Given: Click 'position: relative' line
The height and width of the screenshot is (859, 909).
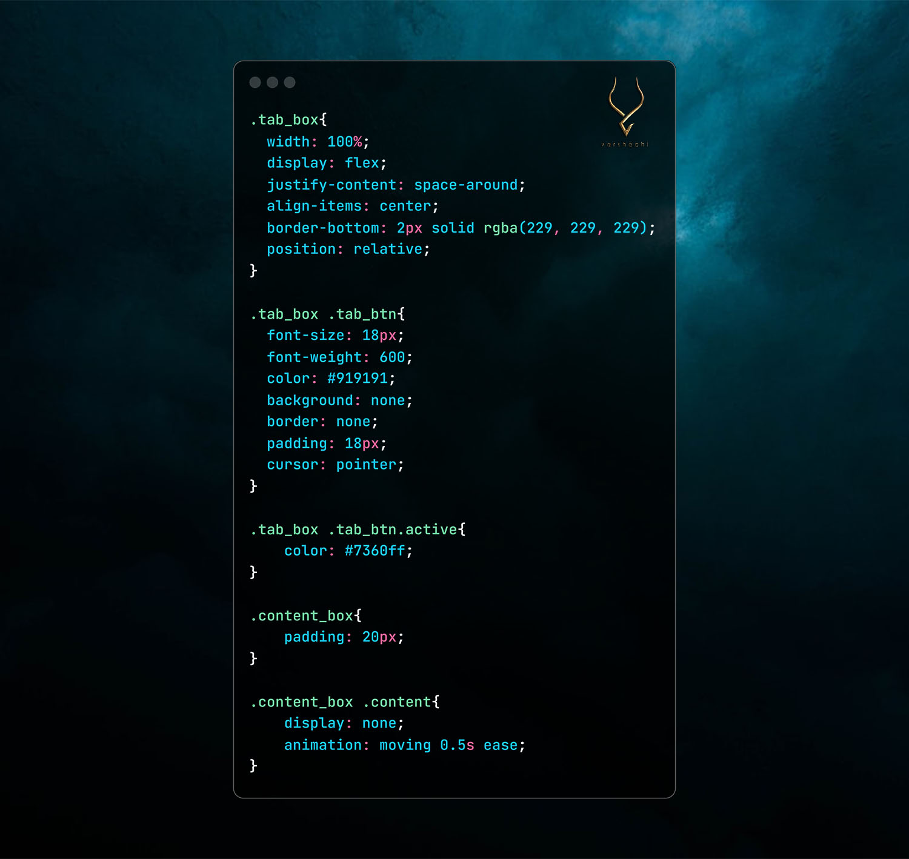Looking at the screenshot, I should 348,249.
